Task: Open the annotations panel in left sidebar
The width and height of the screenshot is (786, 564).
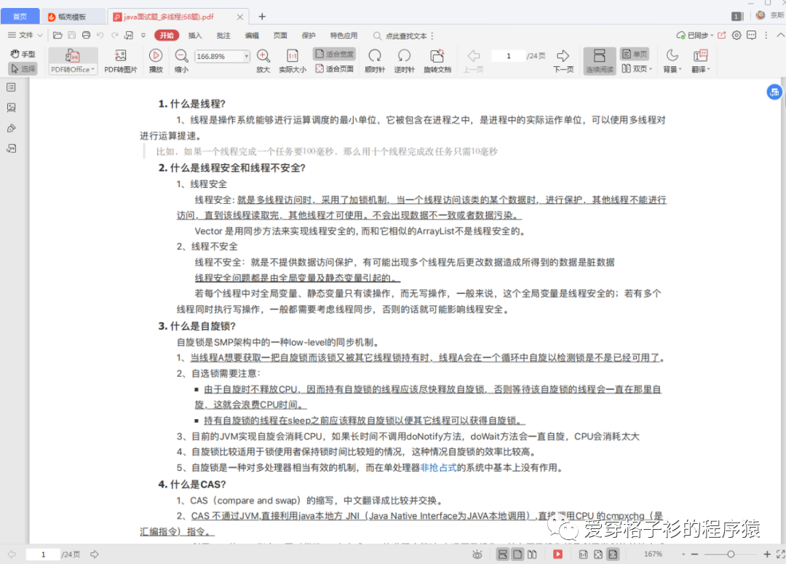Action: 11,128
